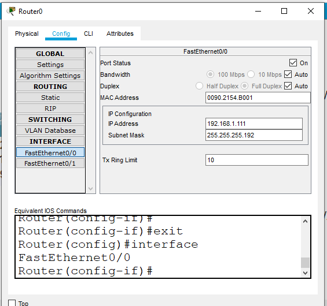This screenshot has height=306, width=327.
Task: Open the CLI tab
Action: (x=89, y=33)
